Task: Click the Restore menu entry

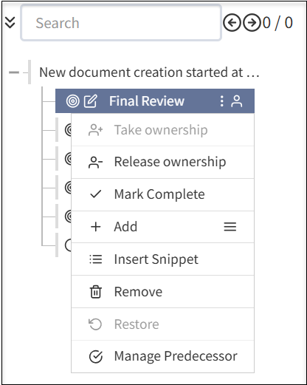Action: pos(162,324)
